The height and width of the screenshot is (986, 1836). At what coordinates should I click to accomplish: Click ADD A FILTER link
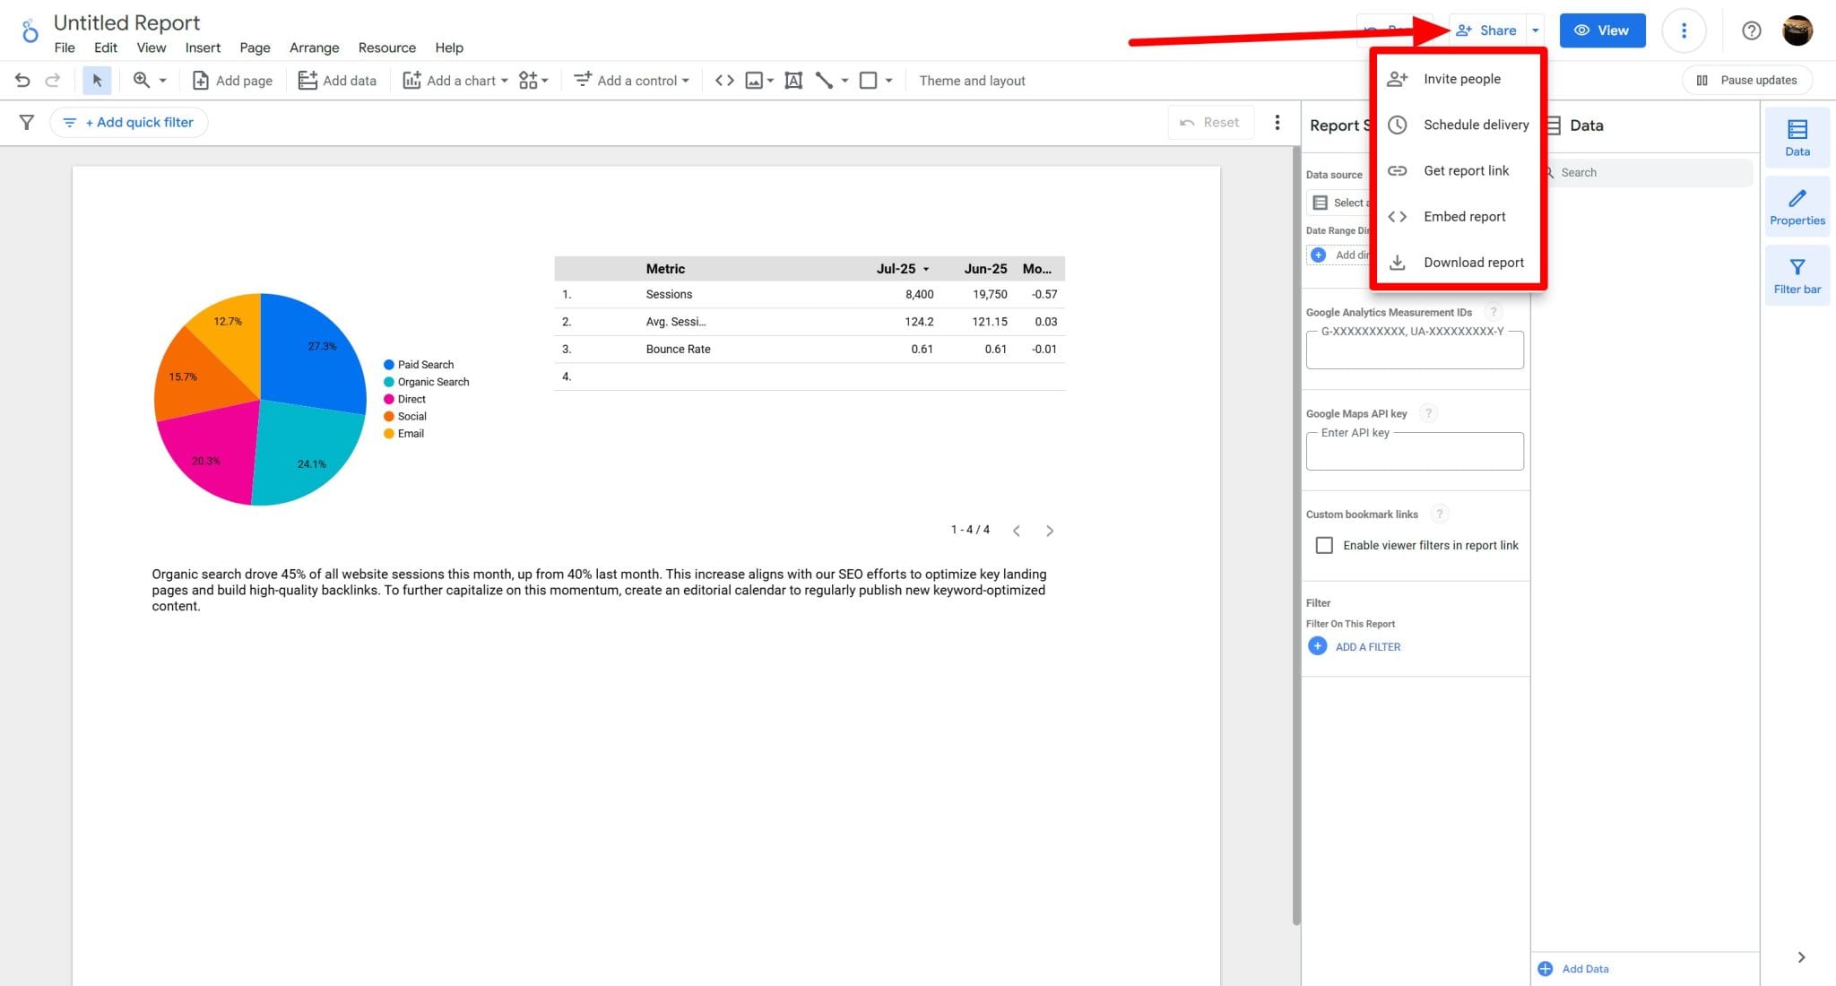click(1368, 646)
